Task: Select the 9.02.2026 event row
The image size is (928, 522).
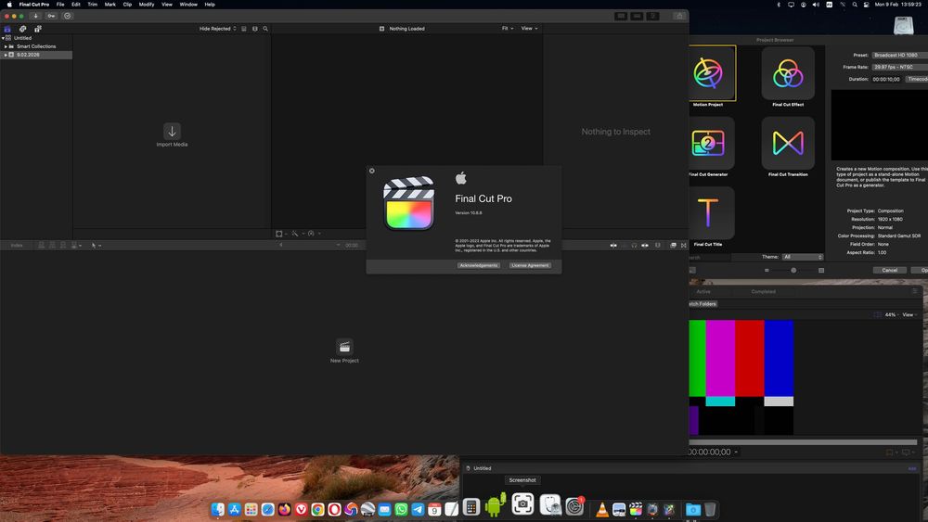Action: coord(37,55)
